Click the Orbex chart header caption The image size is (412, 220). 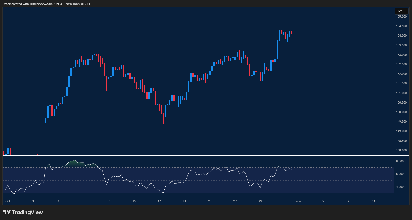pyautogui.click(x=46, y=4)
